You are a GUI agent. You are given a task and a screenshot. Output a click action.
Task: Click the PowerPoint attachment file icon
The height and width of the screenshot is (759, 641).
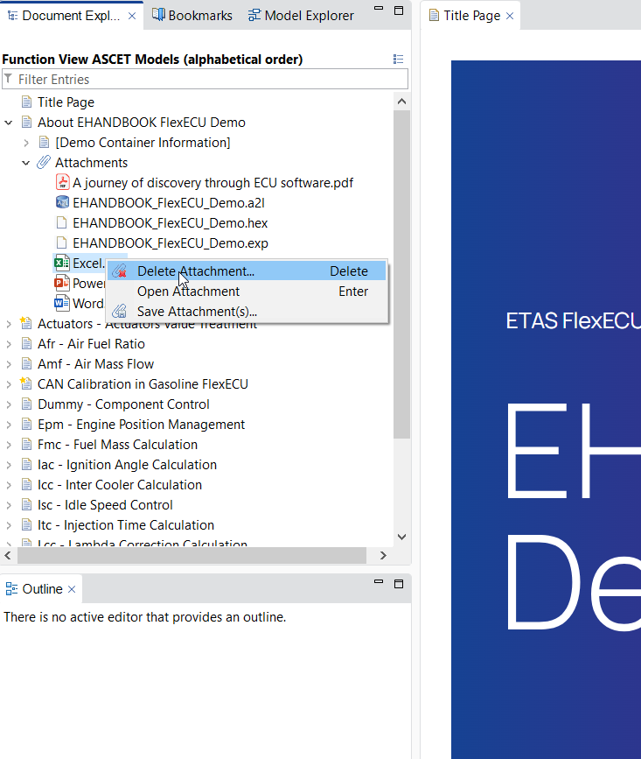point(62,284)
